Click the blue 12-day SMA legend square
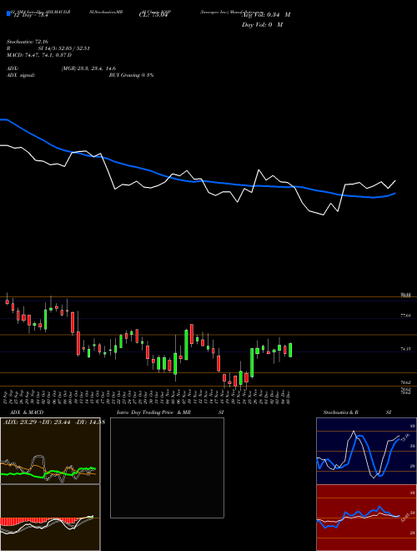 [8, 14]
